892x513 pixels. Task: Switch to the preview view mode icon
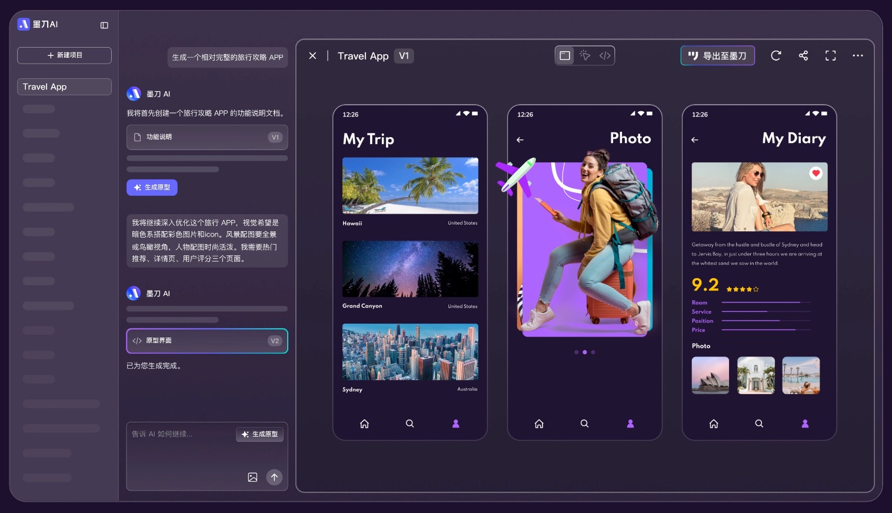point(565,55)
